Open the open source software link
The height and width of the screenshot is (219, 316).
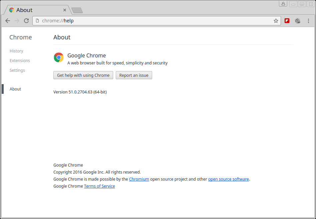click(x=228, y=179)
